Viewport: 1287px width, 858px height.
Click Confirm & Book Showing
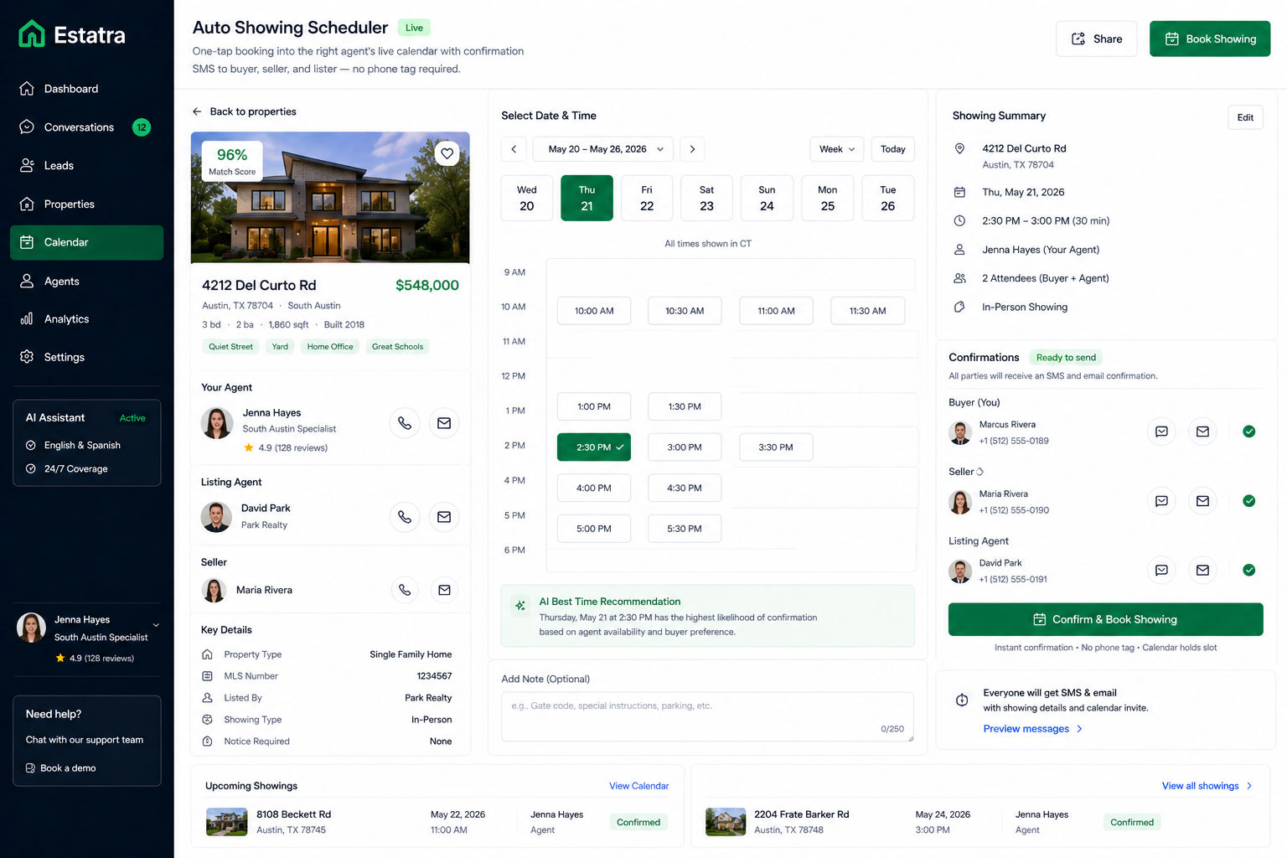(1105, 619)
